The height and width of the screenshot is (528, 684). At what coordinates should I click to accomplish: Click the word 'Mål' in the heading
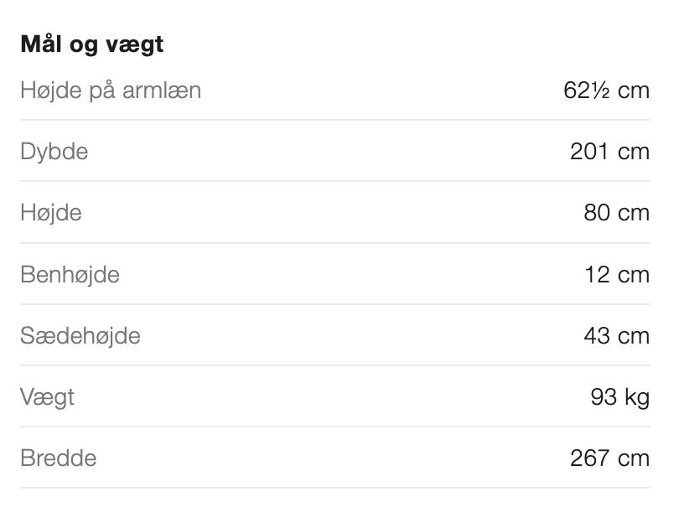tap(42, 44)
